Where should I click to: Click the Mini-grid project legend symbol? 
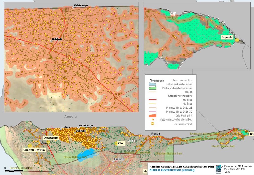(152, 123)
